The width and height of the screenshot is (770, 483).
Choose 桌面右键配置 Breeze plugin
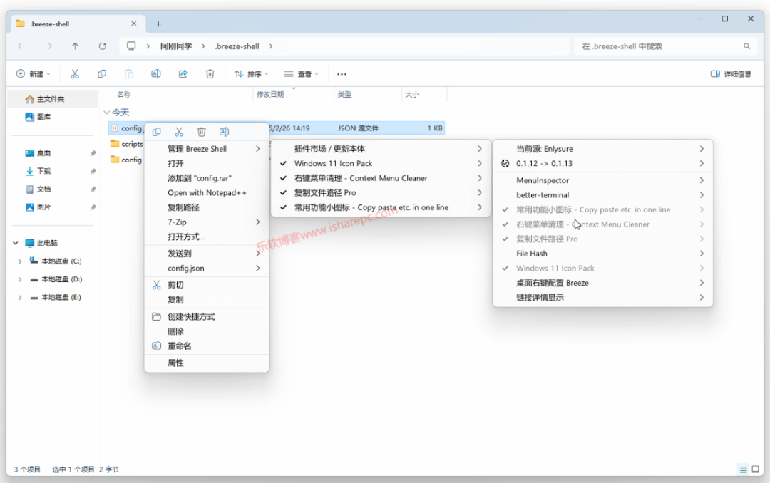[602, 284]
